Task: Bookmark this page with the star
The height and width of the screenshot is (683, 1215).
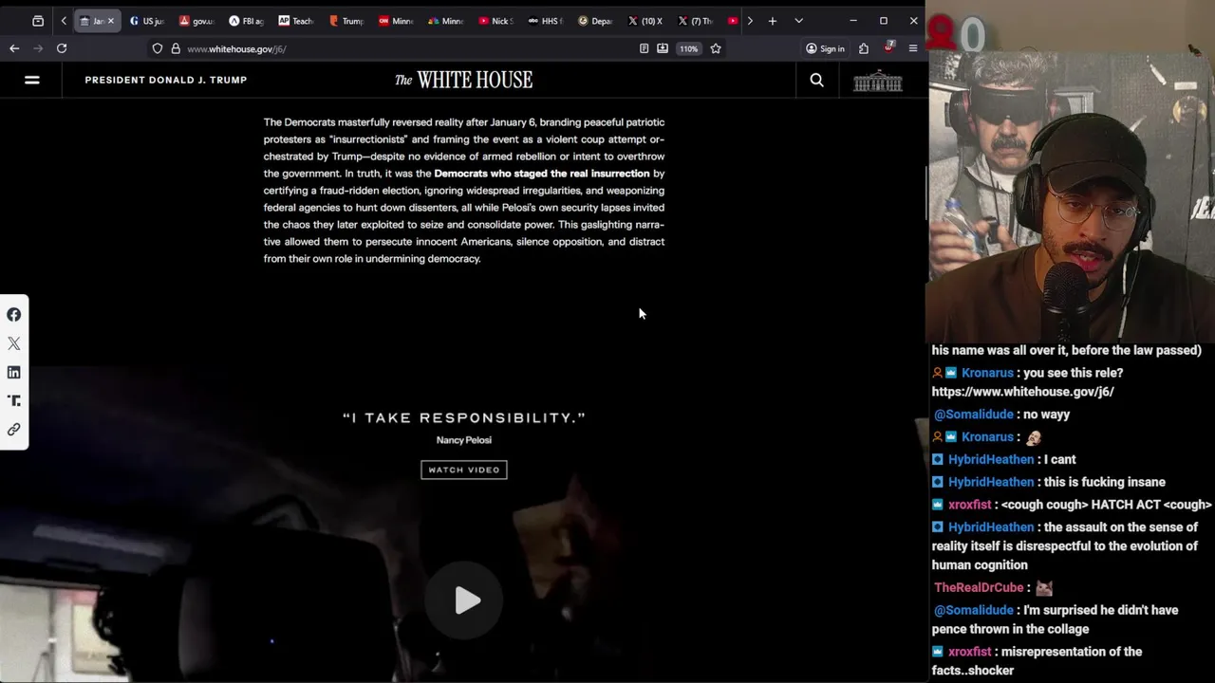Action: point(716,48)
